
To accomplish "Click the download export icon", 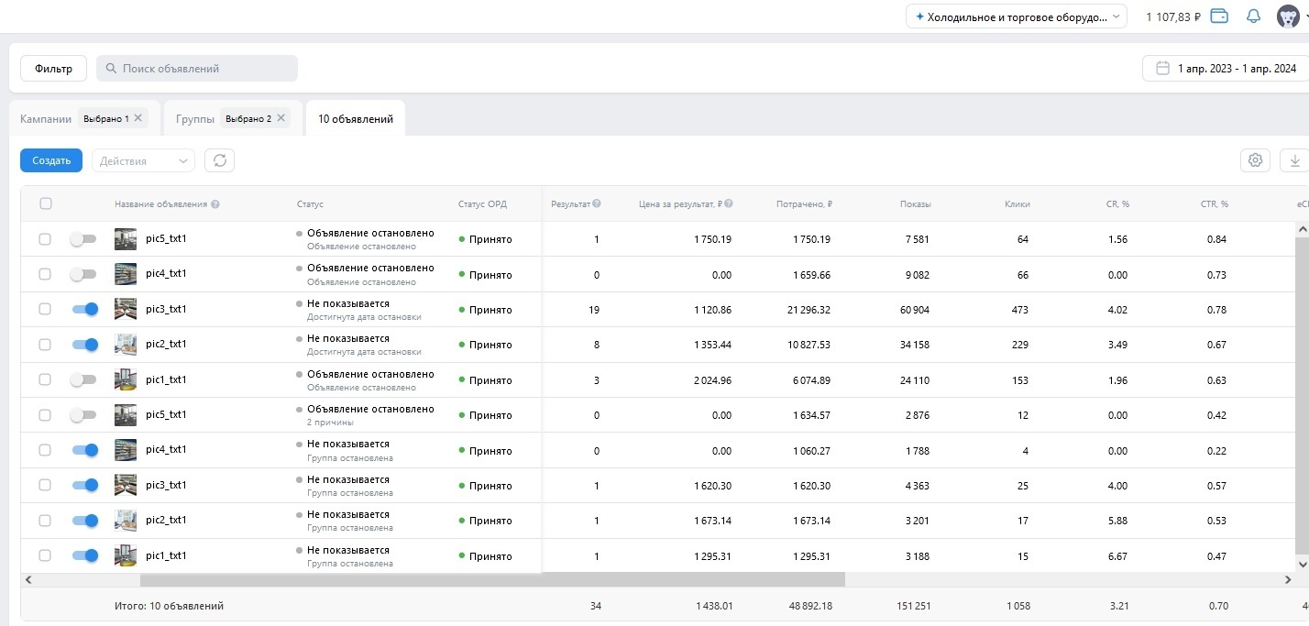I will pos(1294,160).
